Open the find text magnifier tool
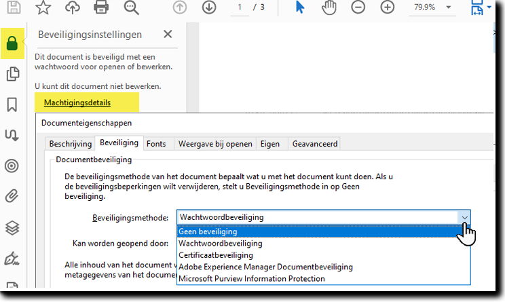The width and height of the screenshot is (505, 302). click(131, 7)
